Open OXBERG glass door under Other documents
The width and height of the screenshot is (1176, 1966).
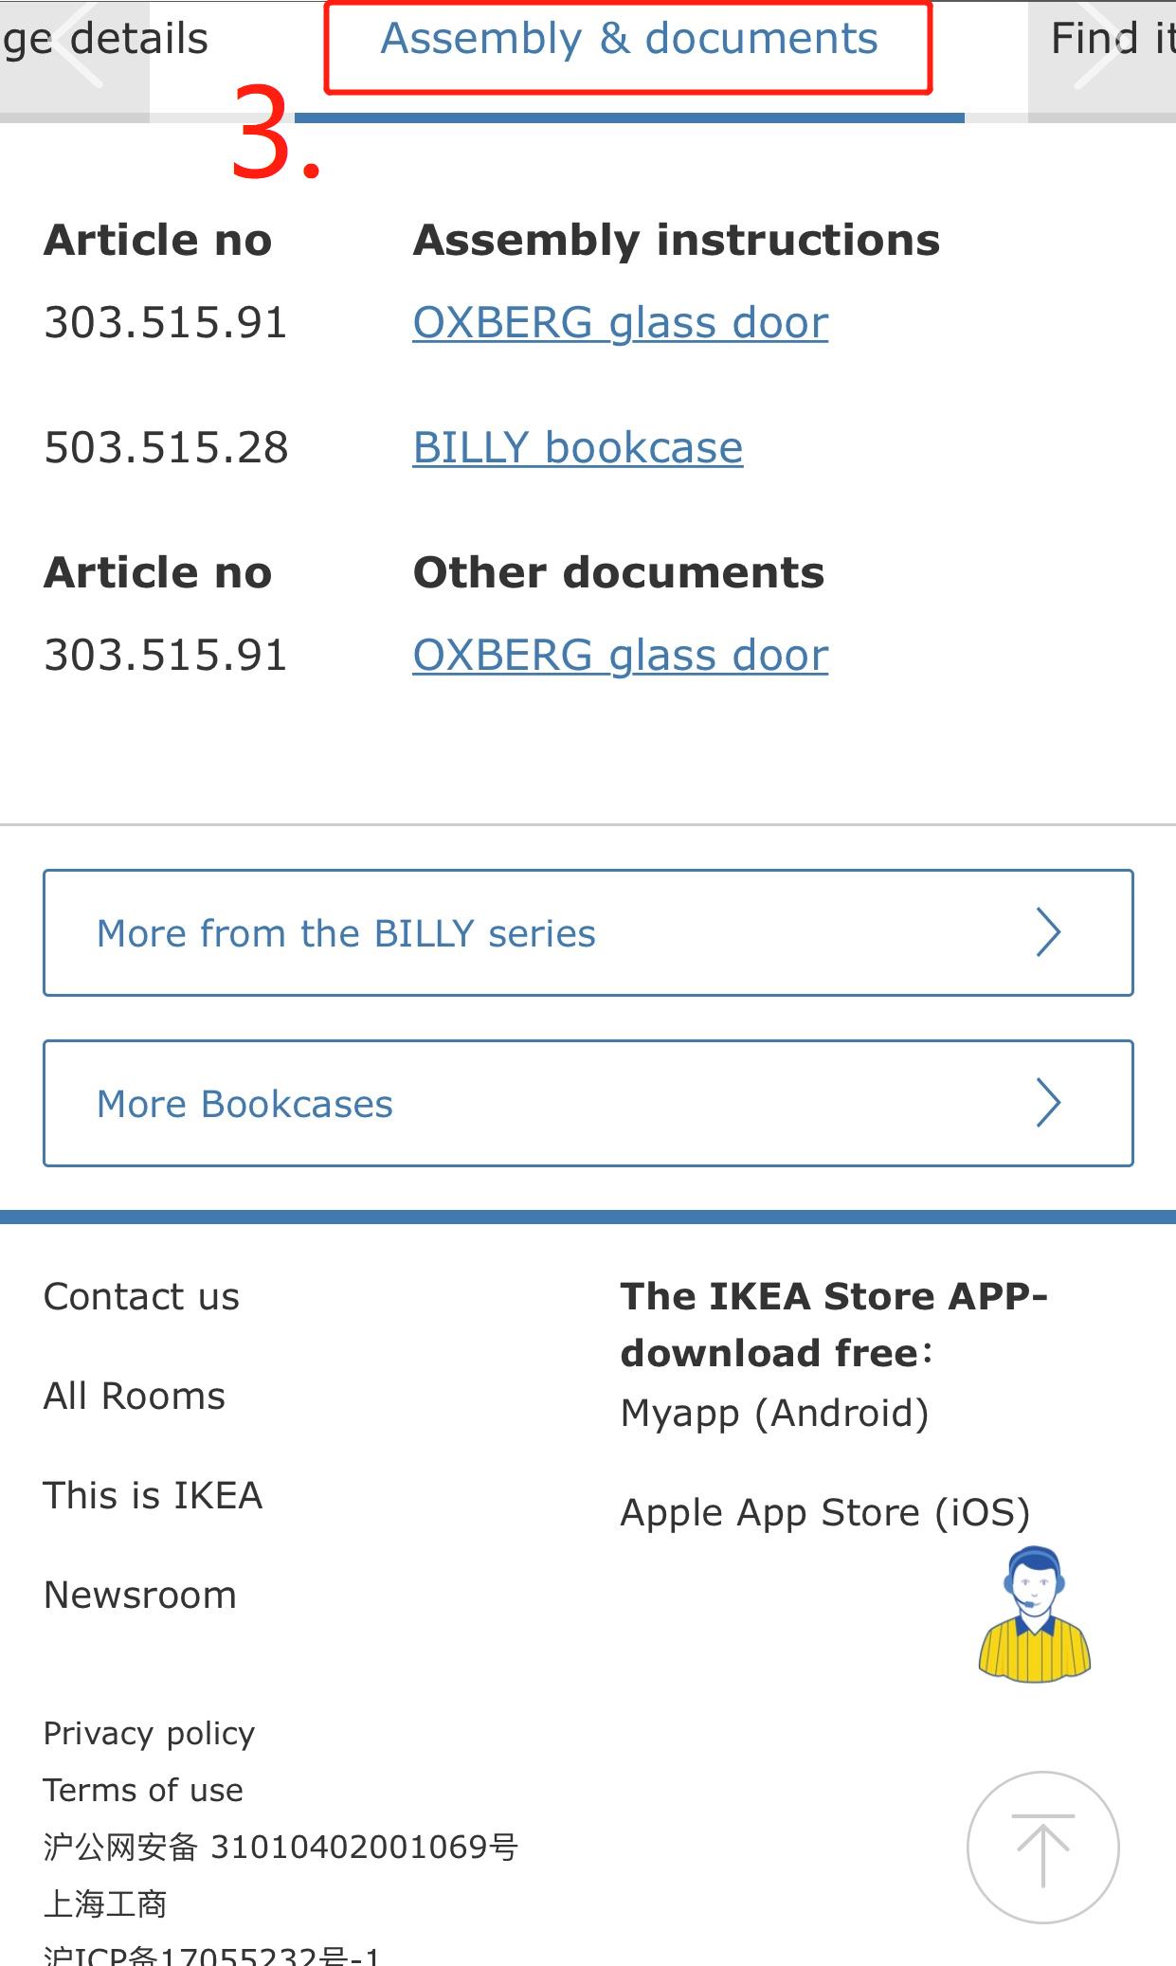tap(620, 654)
